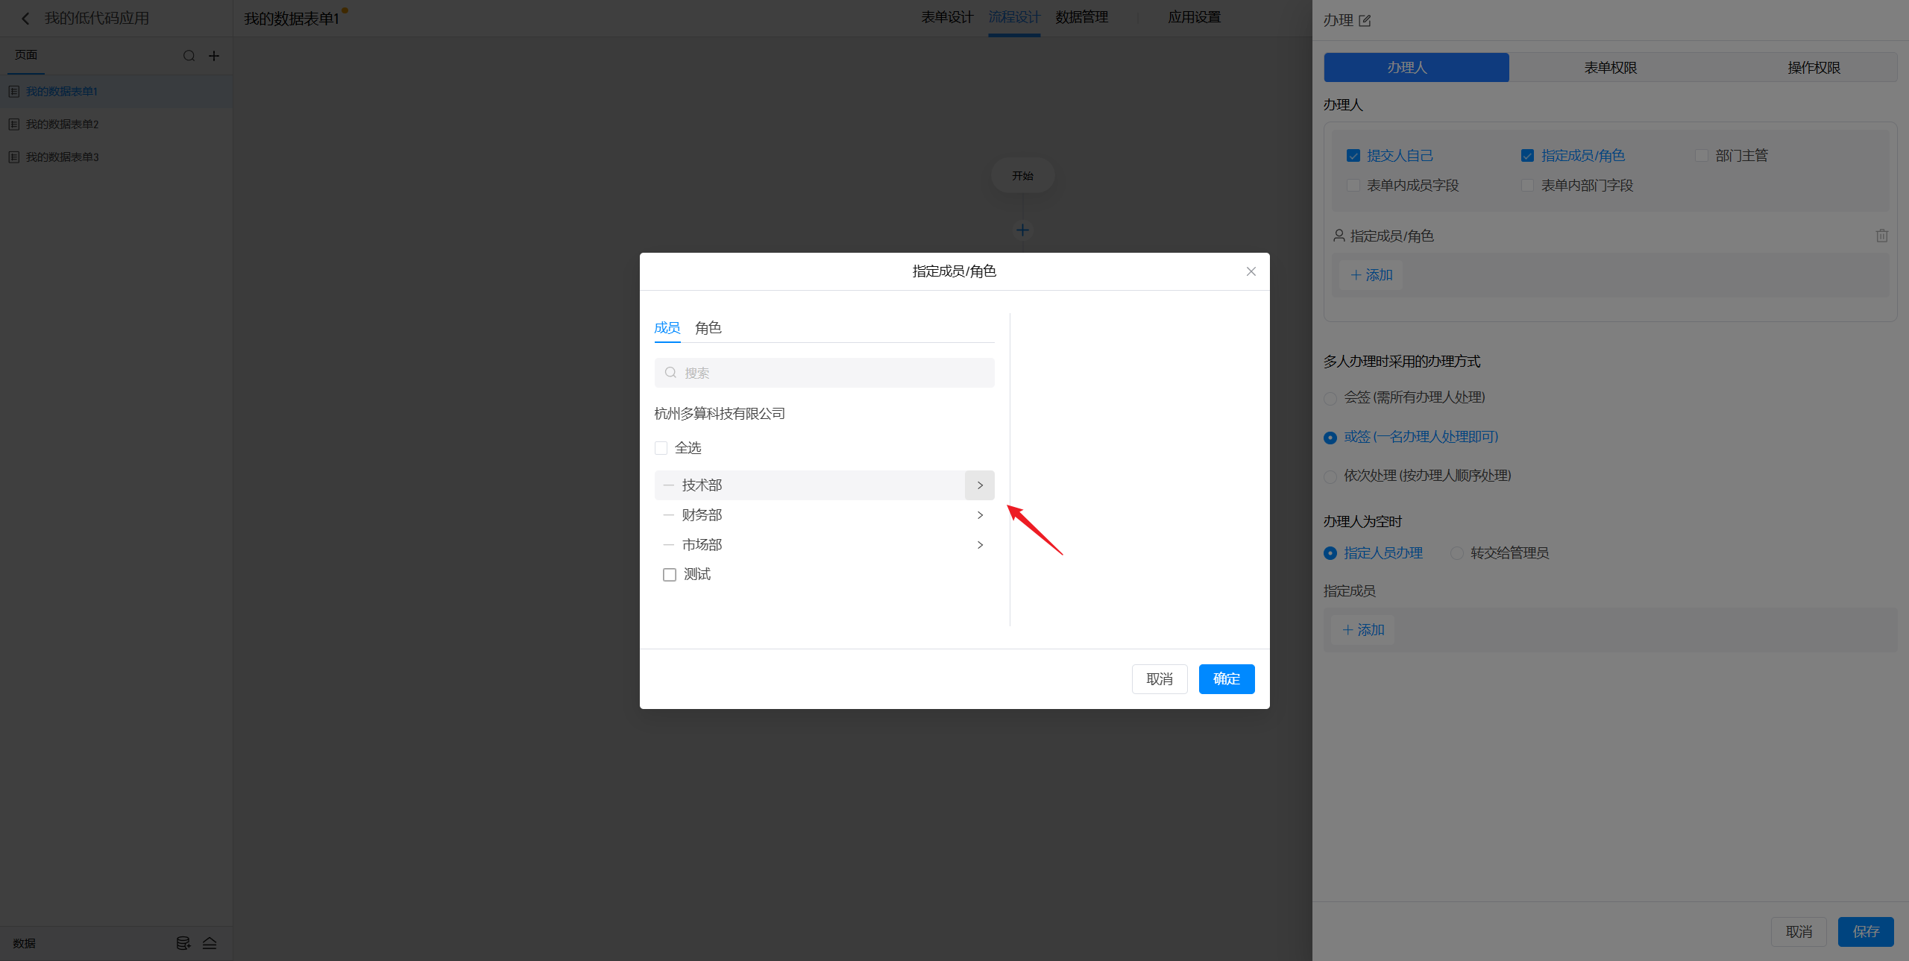The height and width of the screenshot is (961, 1909).
Task: Expand the 财务部 department chevron
Action: [980, 515]
